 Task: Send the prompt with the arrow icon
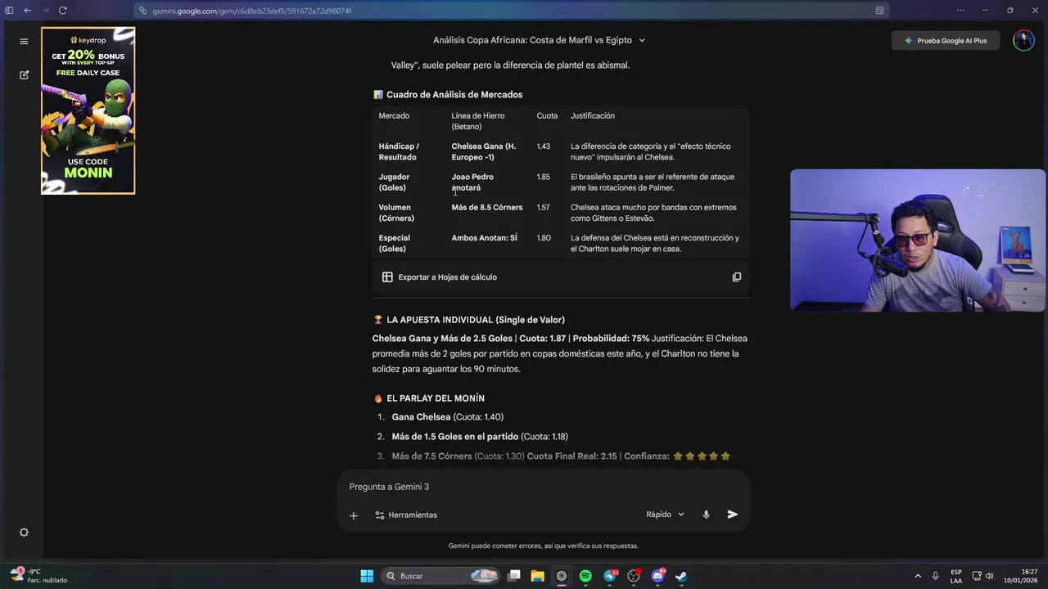733,515
